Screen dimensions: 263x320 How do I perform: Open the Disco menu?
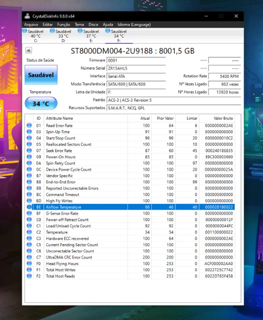click(93, 24)
